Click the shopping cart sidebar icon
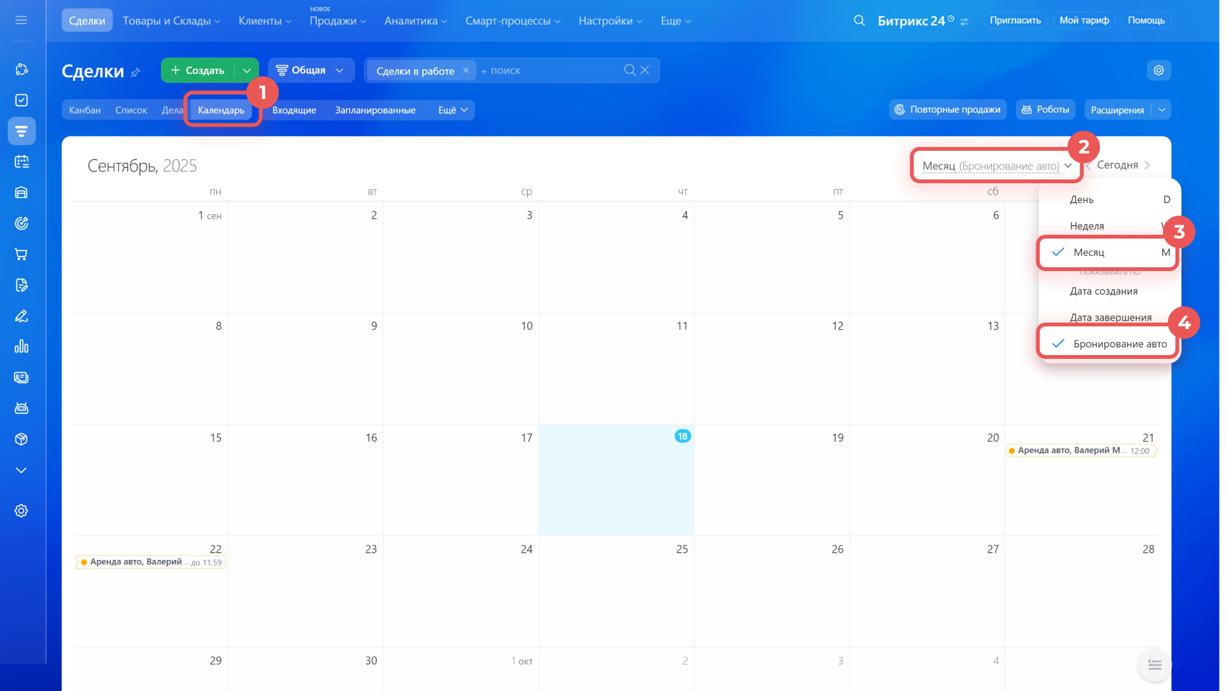Screen dimensions: 1226x691 [x=22, y=255]
